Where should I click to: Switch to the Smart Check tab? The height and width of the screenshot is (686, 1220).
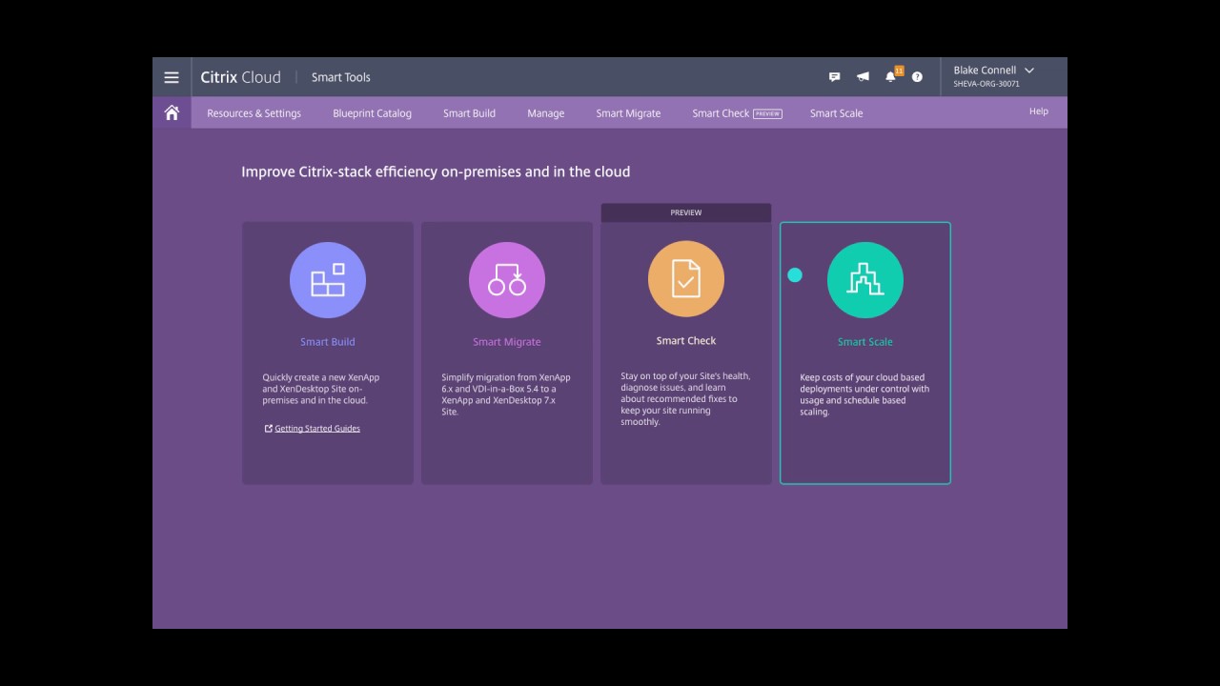[x=737, y=113]
